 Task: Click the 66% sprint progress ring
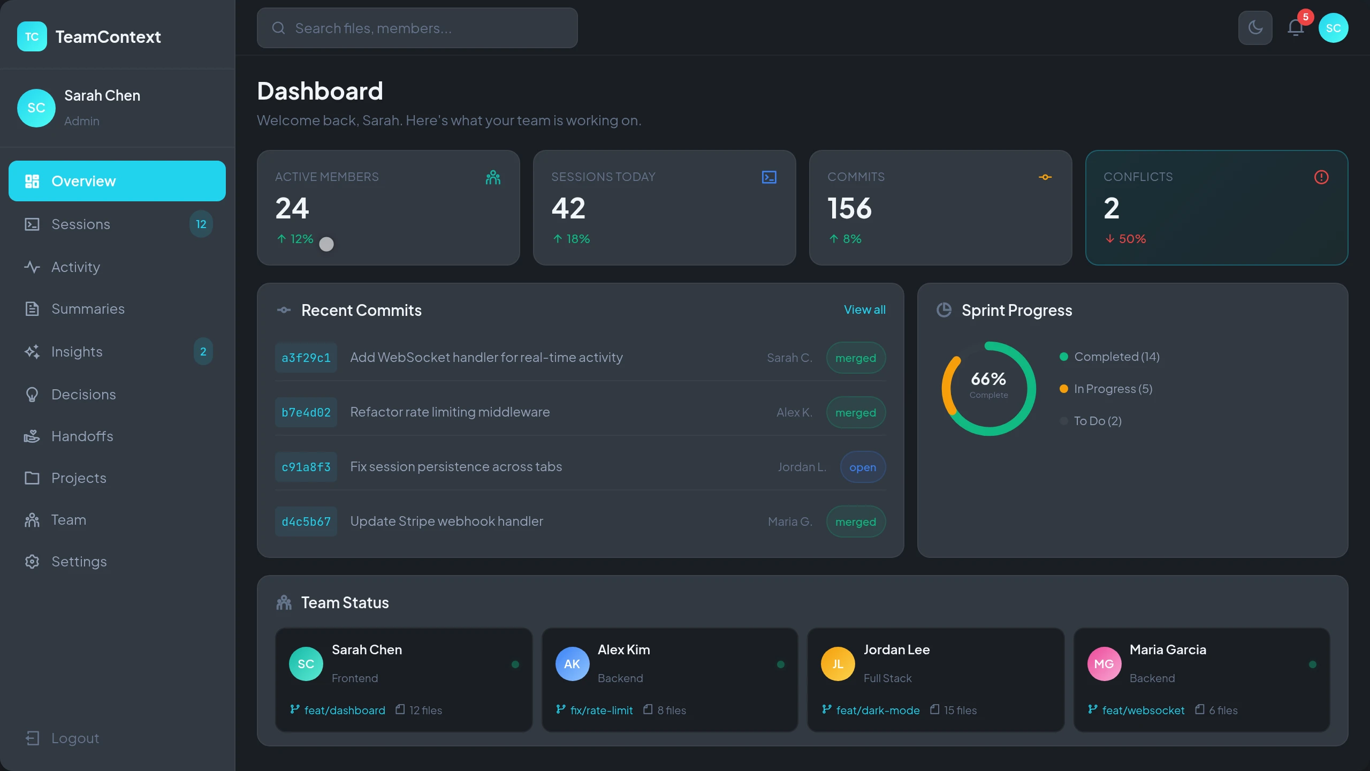pos(988,388)
